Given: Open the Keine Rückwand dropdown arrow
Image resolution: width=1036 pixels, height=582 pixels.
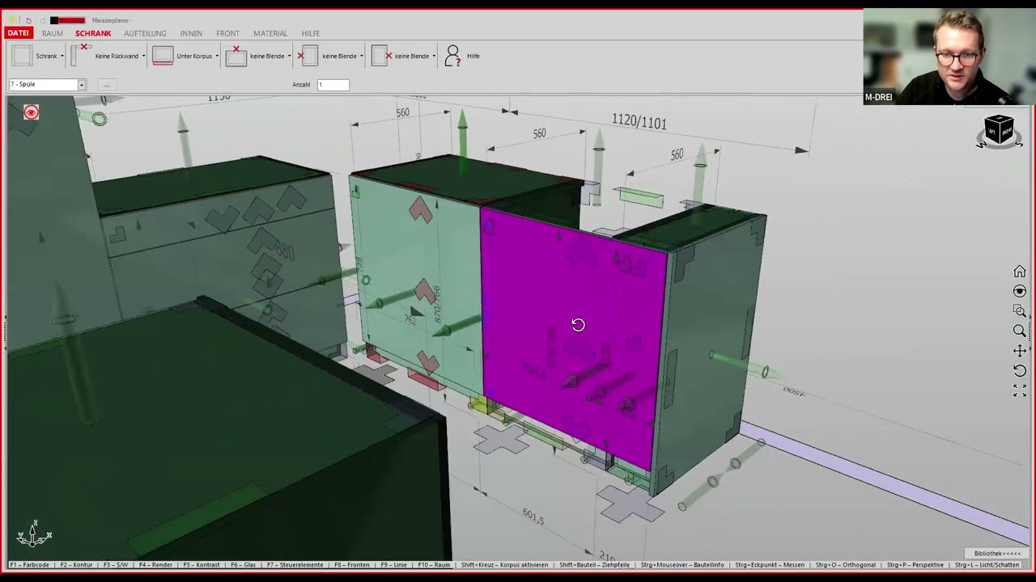Looking at the screenshot, I should pyautogui.click(x=143, y=56).
